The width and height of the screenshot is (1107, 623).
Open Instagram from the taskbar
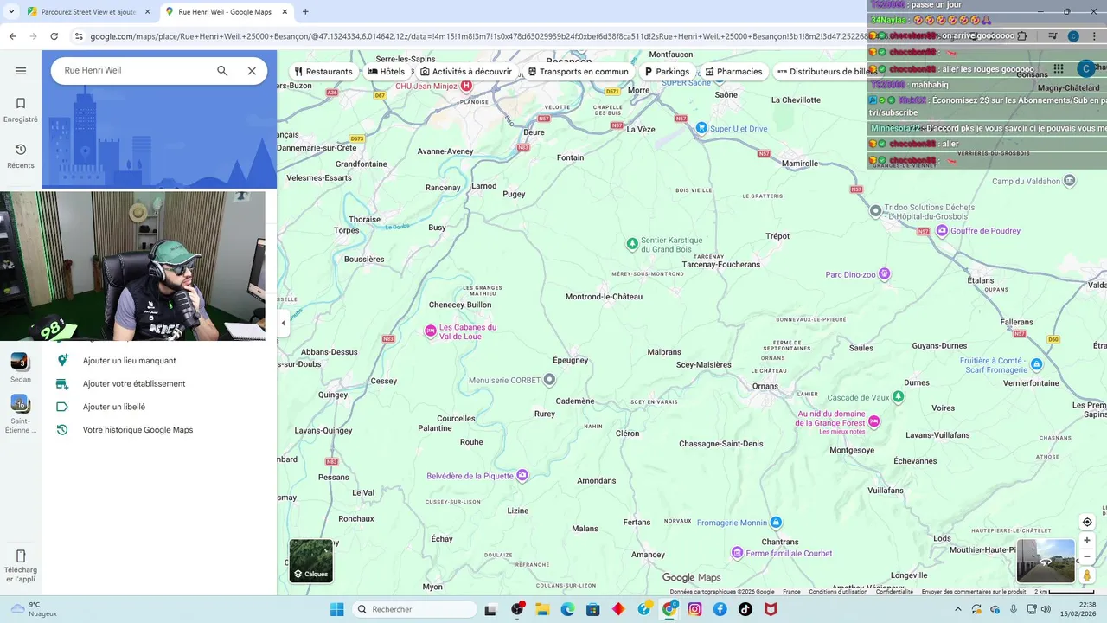(x=694, y=609)
